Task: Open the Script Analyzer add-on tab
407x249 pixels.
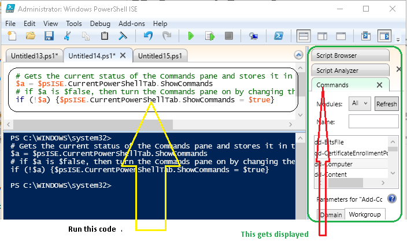Action: click(350, 70)
